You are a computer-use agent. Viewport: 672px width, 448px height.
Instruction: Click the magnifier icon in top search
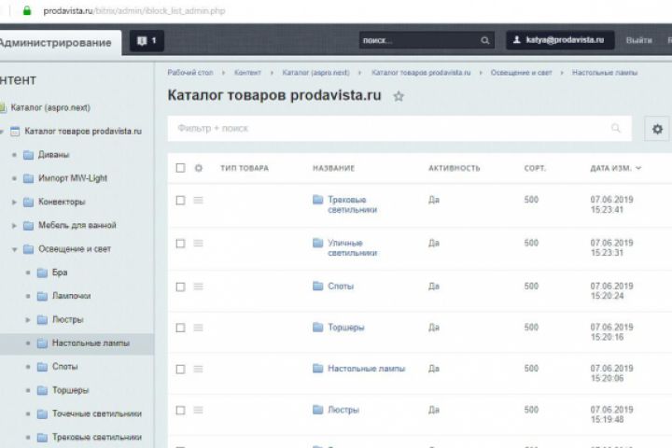click(484, 41)
